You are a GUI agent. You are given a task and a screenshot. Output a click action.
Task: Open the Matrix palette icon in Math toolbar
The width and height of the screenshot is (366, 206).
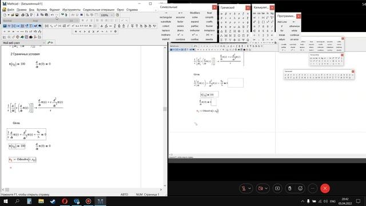pos(14,26)
